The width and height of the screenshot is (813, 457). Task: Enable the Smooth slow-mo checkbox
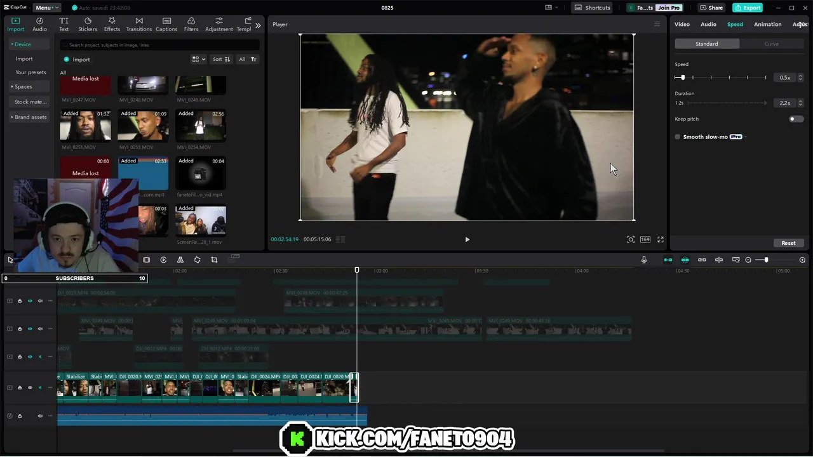click(x=678, y=137)
